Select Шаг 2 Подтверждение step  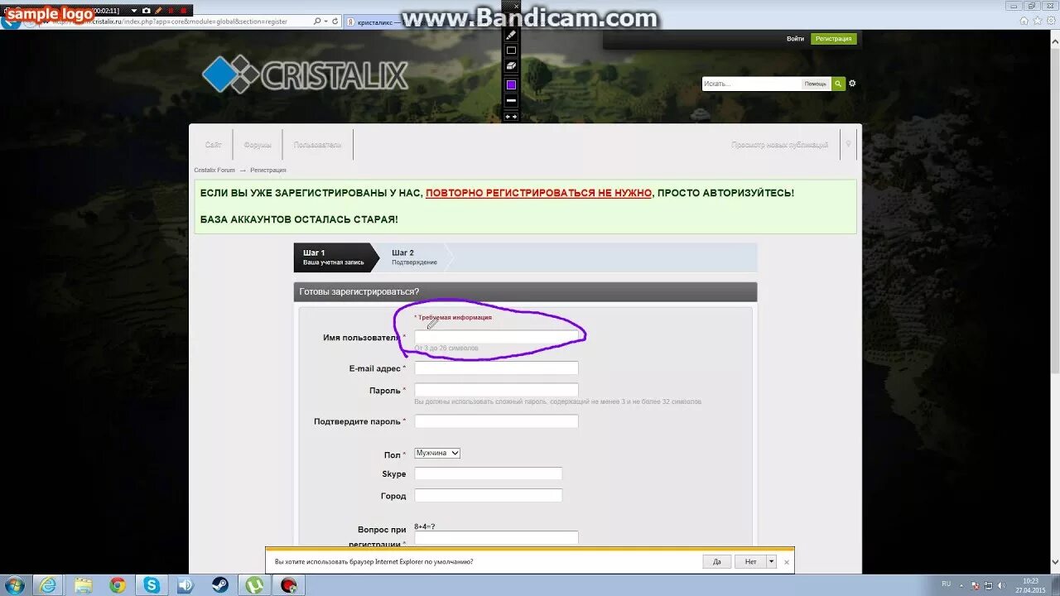point(414,257)
